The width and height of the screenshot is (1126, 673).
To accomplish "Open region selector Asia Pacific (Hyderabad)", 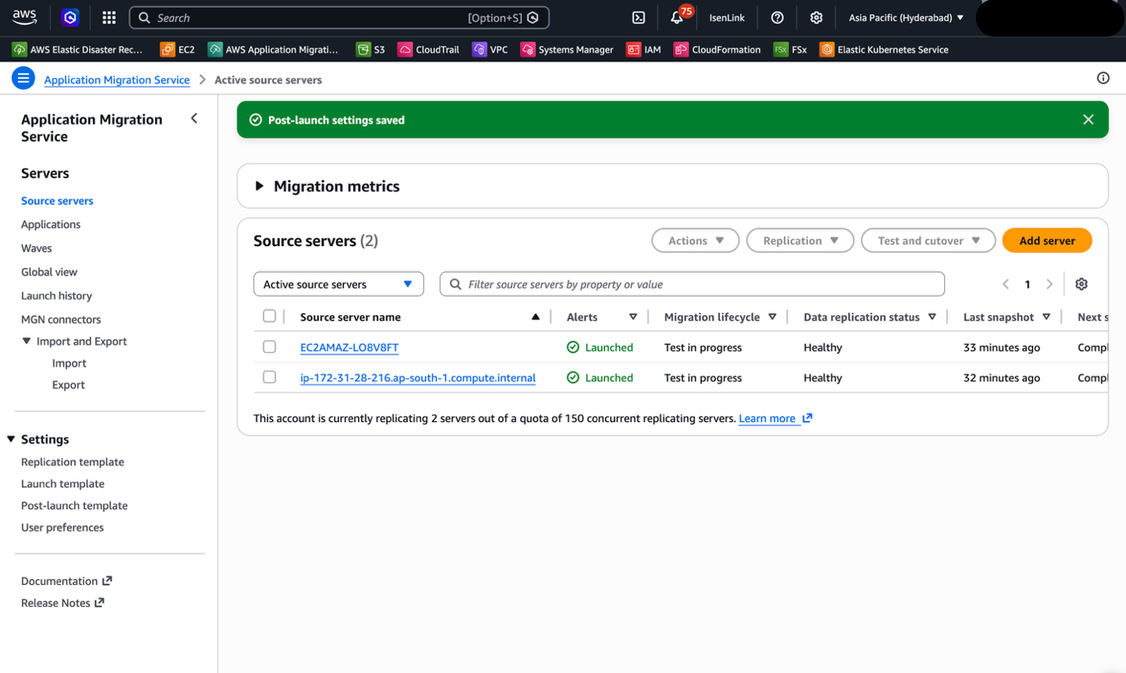I will coord(906,17).
